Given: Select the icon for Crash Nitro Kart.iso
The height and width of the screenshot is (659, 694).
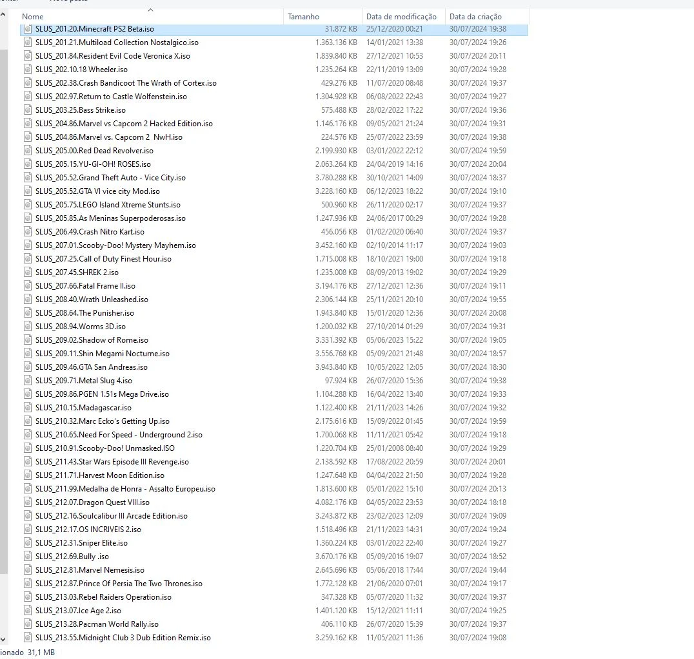Looking at the screenshot, I should [28, 232].
